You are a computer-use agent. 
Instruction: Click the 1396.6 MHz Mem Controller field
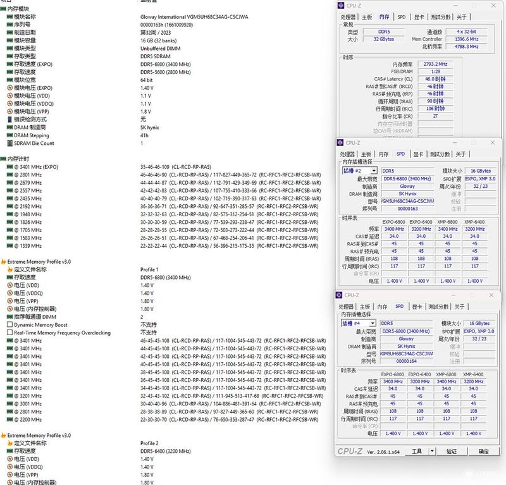[466, 39]
